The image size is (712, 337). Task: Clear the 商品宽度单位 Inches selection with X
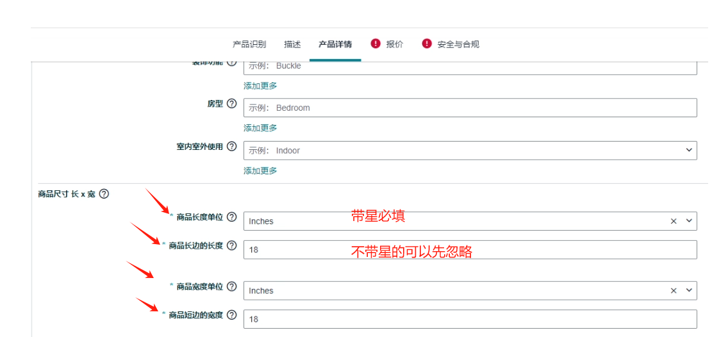point(674,291)
